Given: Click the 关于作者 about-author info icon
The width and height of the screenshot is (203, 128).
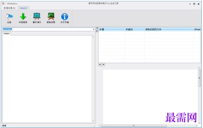Looking at the screenshot, I should tap(65, 16).
